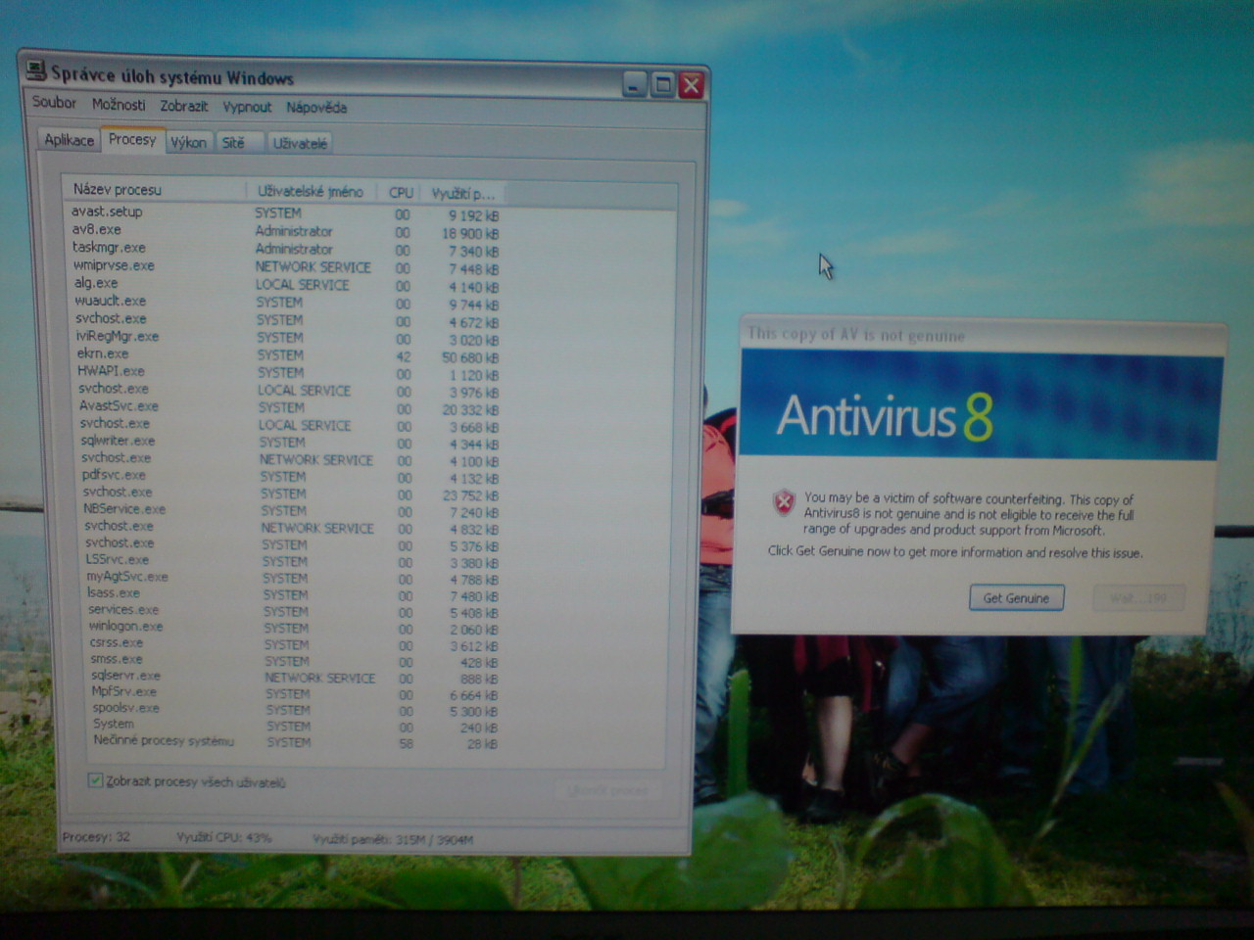Open the Zobrazit menu
The width and height of the screenshot is (1254, 940).
[x=184, y=106]
